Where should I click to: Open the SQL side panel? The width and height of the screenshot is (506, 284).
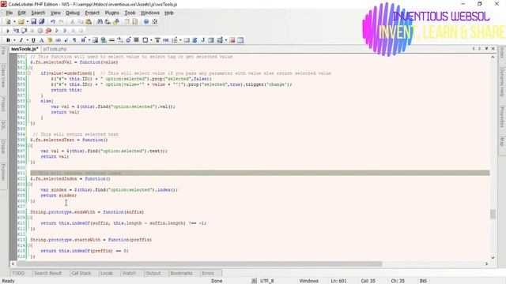coord(3,126)
